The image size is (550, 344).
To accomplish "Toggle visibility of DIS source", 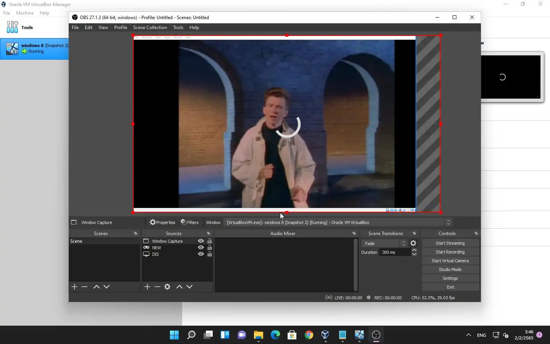I will point(201,254).
